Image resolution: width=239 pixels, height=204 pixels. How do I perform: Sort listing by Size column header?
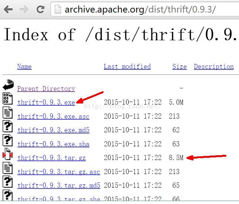point(179,67)
